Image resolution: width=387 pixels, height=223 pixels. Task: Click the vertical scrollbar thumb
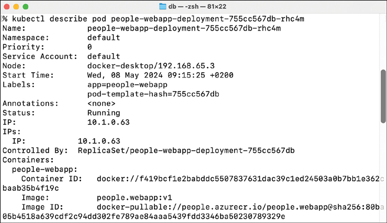pos(383,95)
